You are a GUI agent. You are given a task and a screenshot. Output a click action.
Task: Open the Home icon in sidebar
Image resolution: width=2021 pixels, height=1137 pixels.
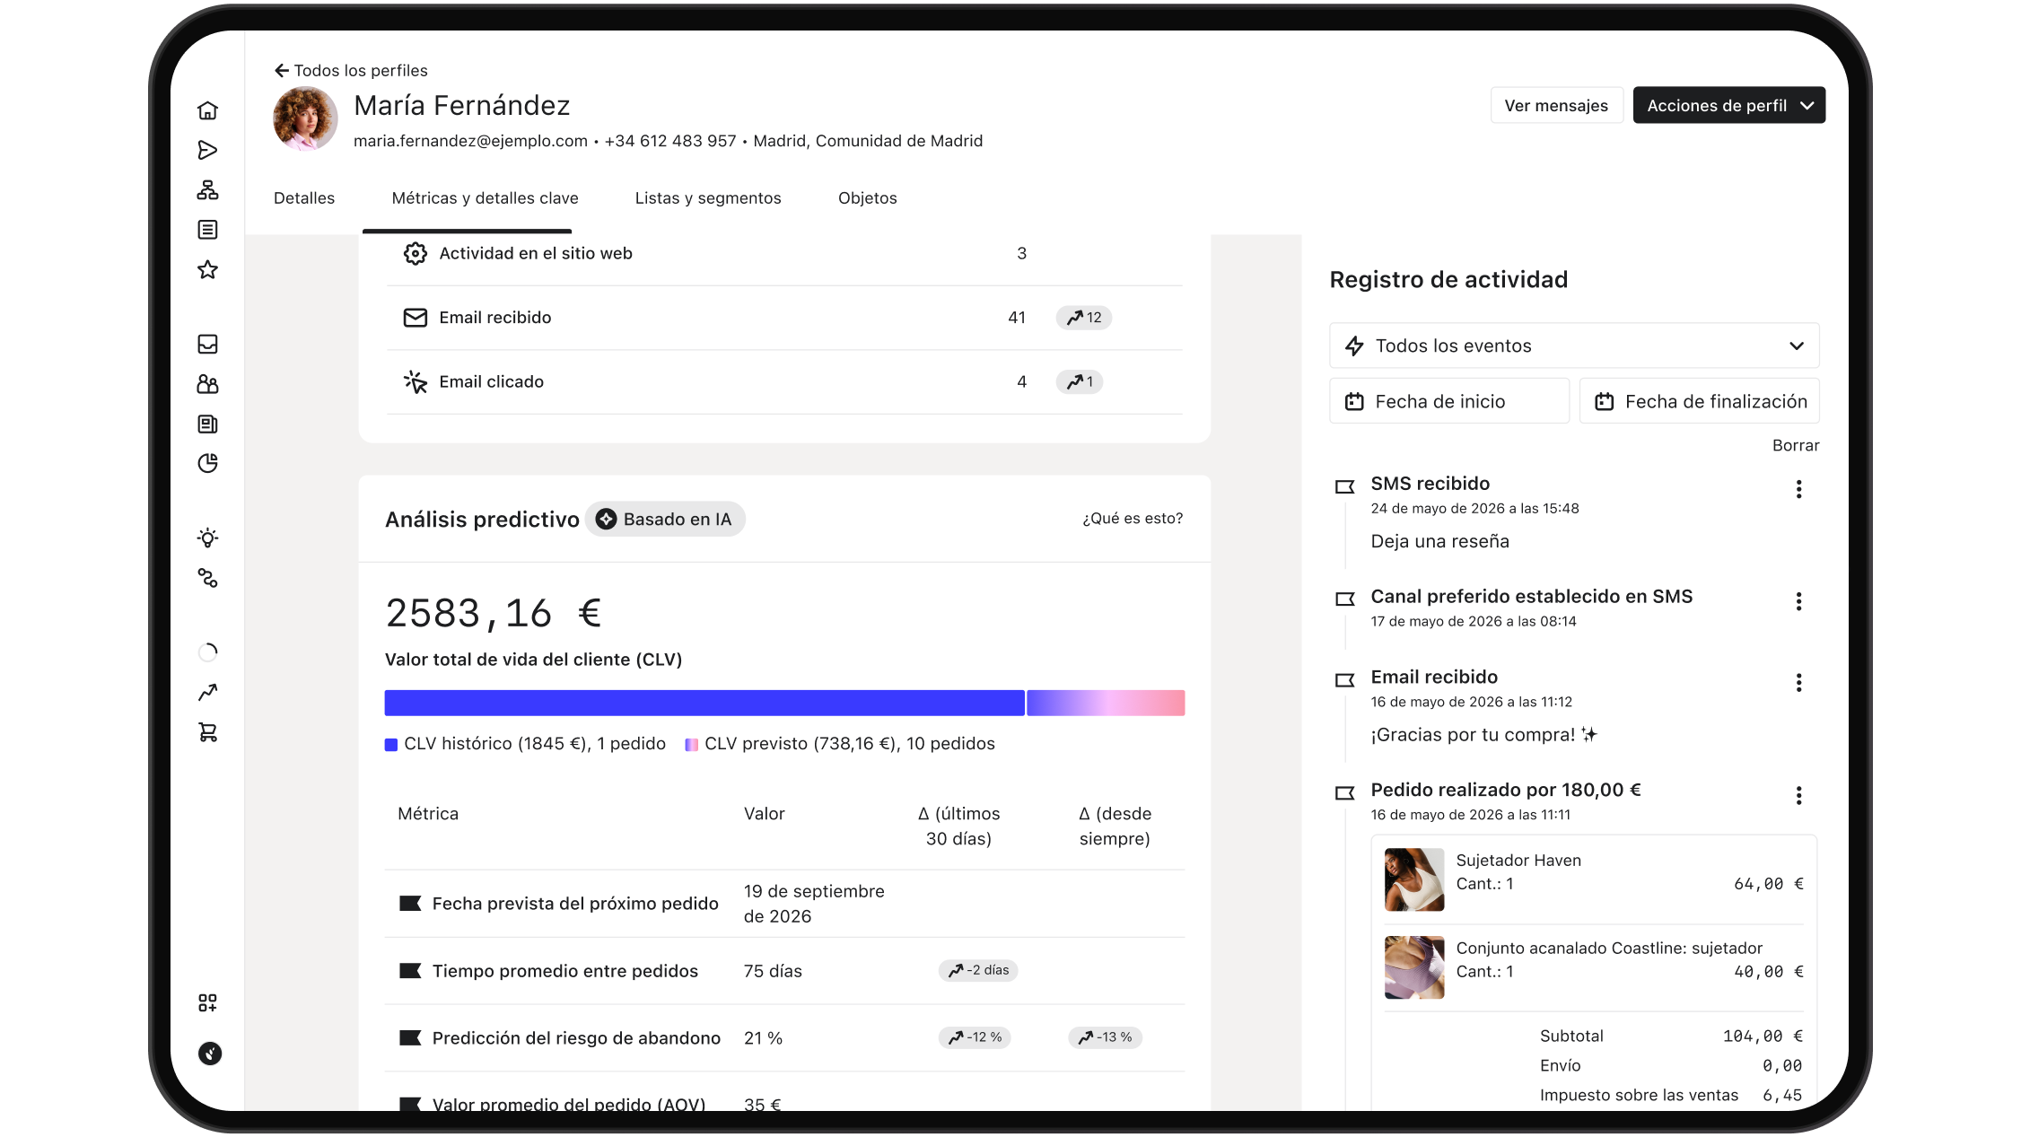pyautogui.click(x=207, y=110)
